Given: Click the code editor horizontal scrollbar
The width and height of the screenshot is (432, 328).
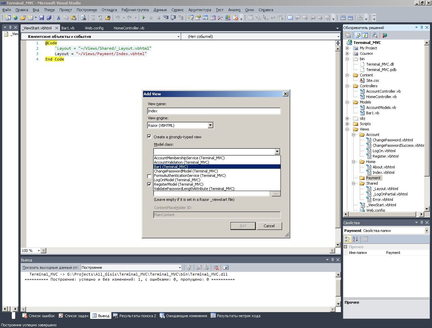Looking at the screenshot, I should click(188, 251).
